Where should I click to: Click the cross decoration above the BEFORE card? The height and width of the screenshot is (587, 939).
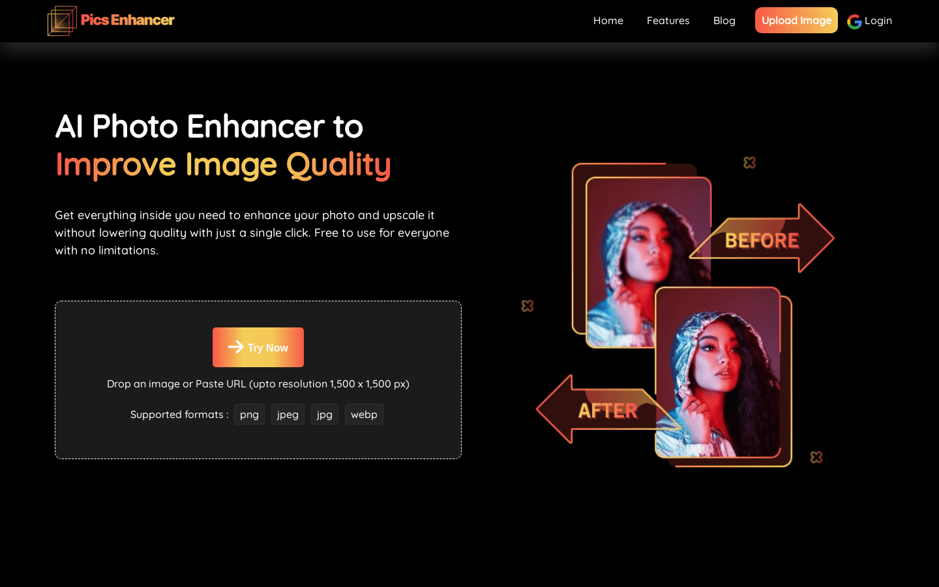point(749,162)
